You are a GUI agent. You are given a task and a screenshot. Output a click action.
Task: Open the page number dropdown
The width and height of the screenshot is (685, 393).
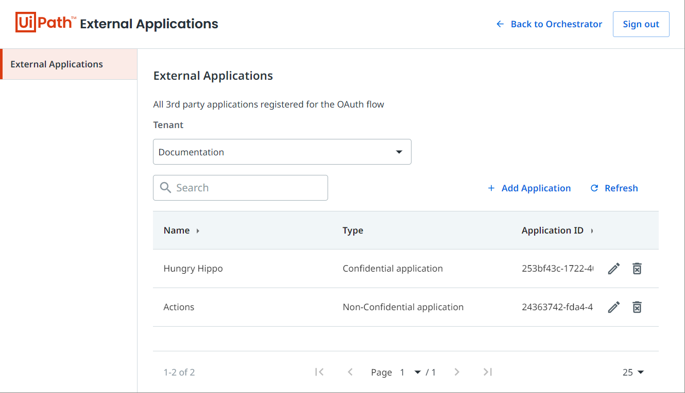(x=410, y=372)
